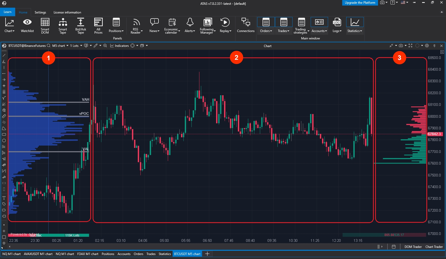Open the DOM Trader panel
The width and height of the screenshot is (446, 259).
click(413, 247)
